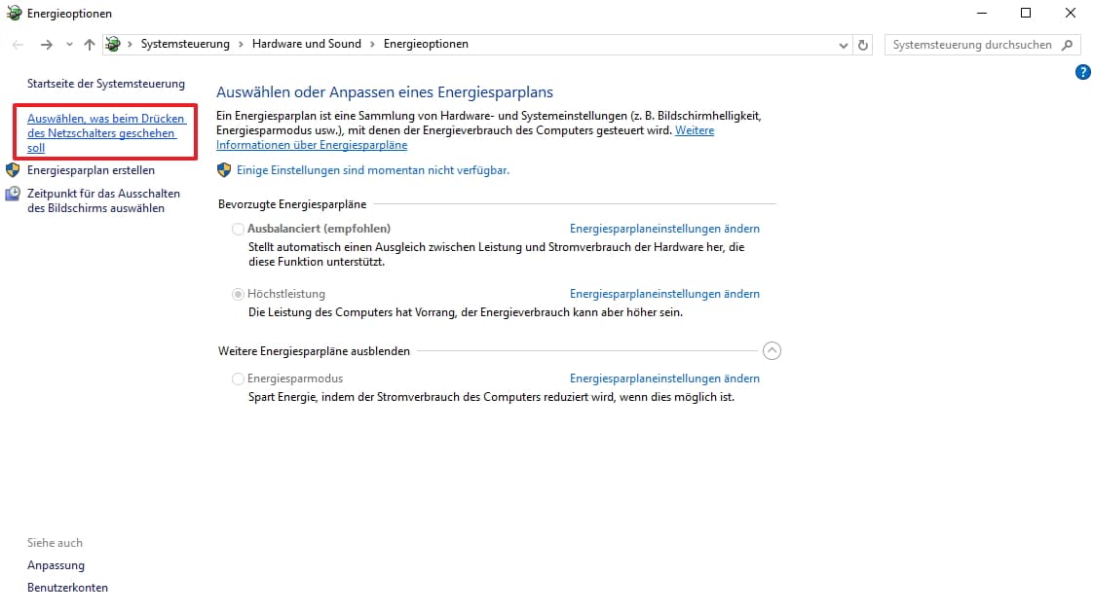Click Hardware und Sound breadcrumb
1093x613 pixels.
coord(307,44)
